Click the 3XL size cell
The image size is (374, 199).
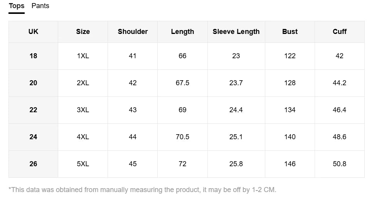[x=83, y=110]
